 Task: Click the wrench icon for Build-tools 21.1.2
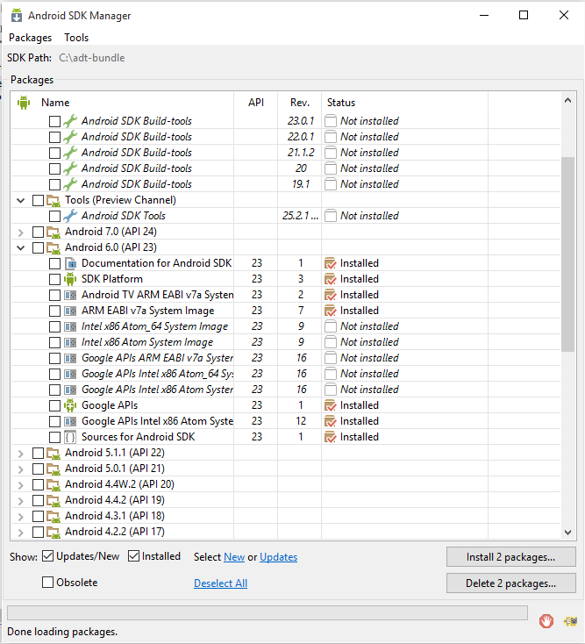pyautogui.click(x=70, y=153)
